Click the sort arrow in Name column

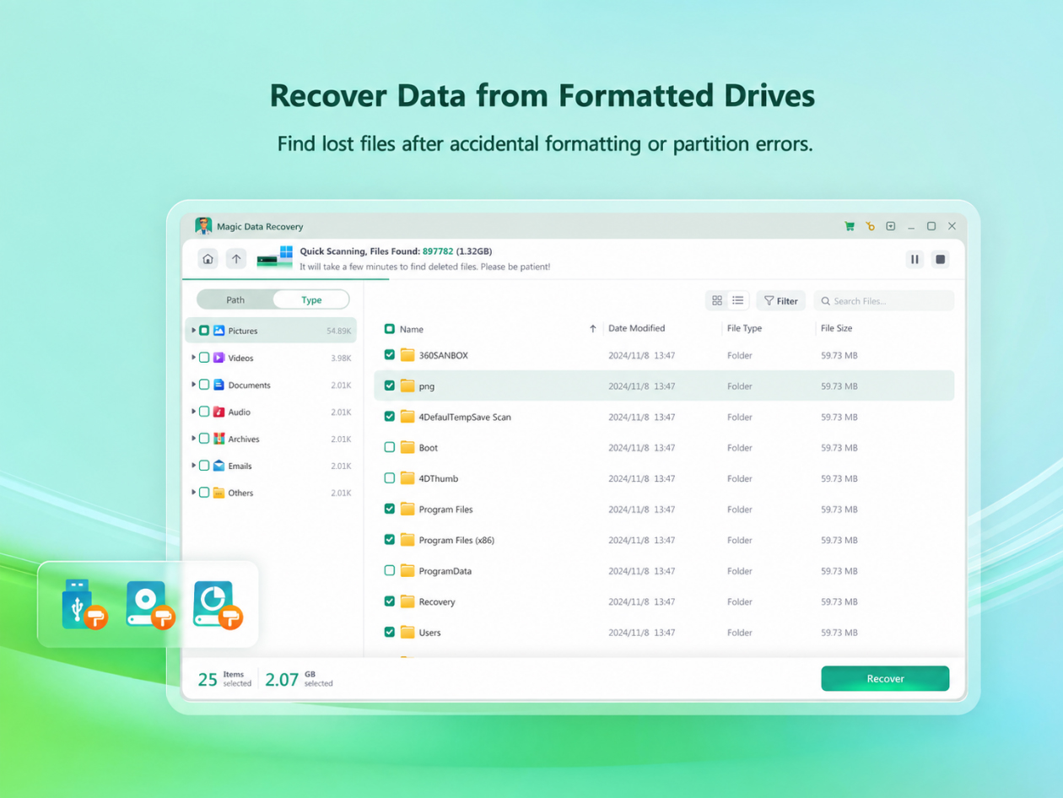pyautogui.click(x=593, y=329)
